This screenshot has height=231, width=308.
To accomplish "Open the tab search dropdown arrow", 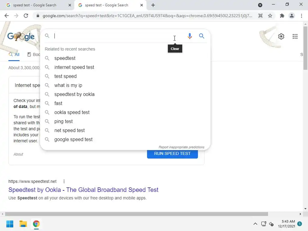I will point(260,5).
